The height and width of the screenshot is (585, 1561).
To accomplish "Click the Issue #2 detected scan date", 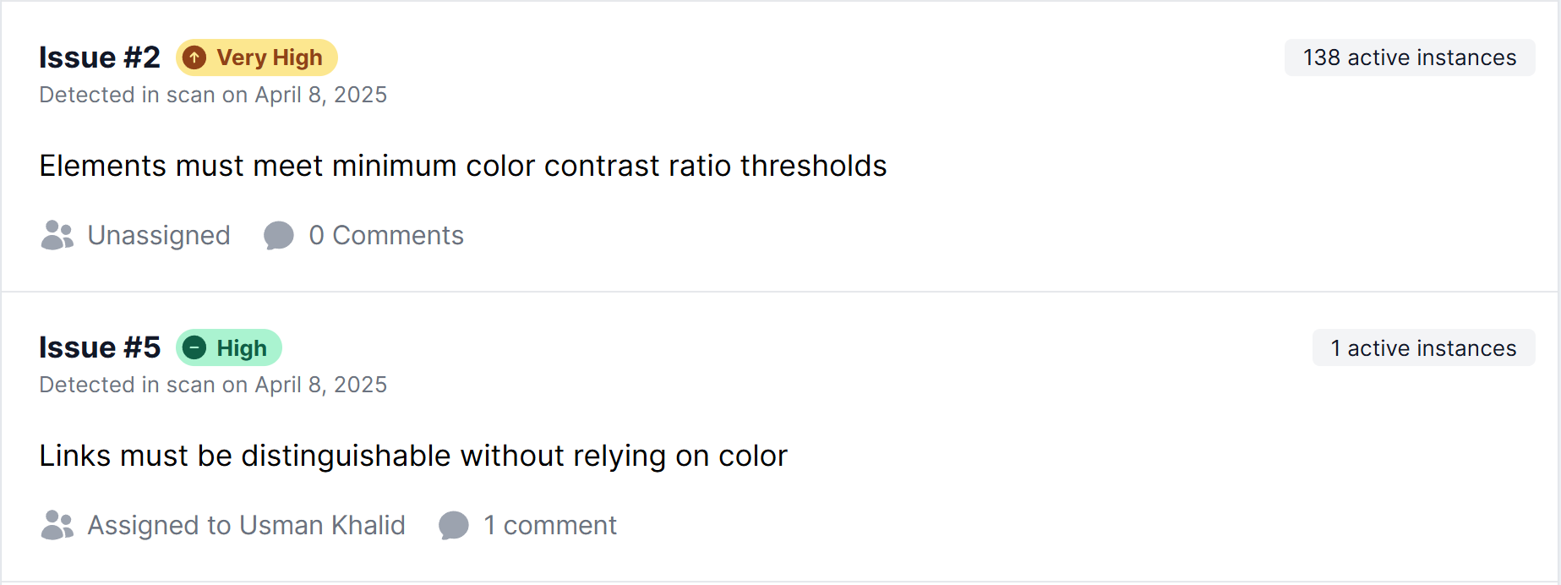I will point(213,95).
